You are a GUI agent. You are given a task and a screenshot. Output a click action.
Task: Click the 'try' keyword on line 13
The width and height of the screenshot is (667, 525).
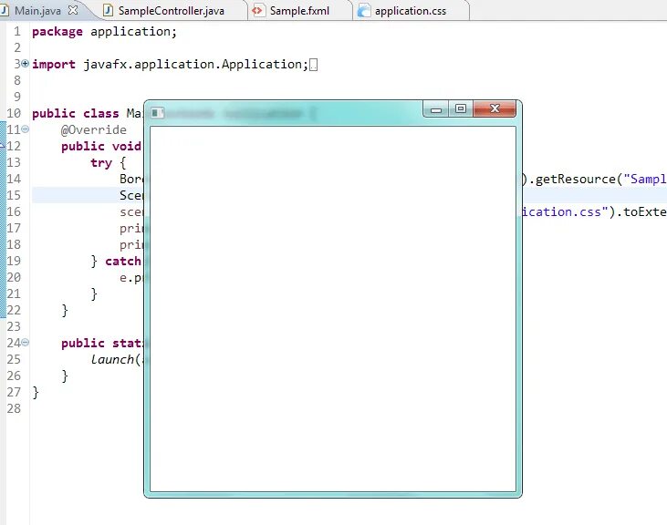(101, 162)
